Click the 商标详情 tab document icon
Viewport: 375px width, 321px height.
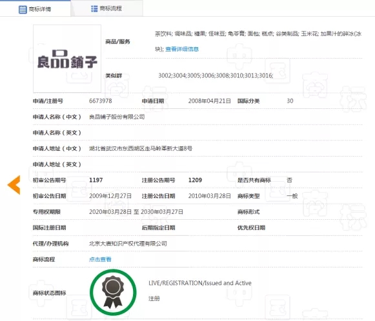pos(23,9)
